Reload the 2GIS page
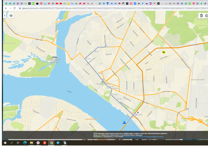208x156 pixels. pyautogui.click(x=15, y=8)
